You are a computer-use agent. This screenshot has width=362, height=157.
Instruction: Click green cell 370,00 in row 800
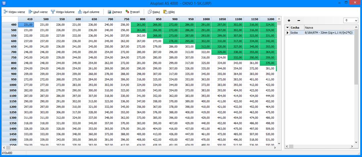(x=268, y=63)
